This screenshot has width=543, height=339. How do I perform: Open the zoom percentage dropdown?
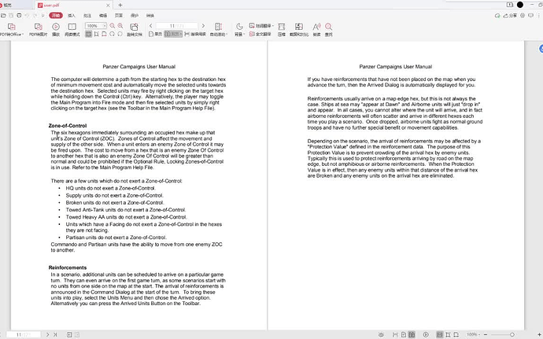(104, 26)
